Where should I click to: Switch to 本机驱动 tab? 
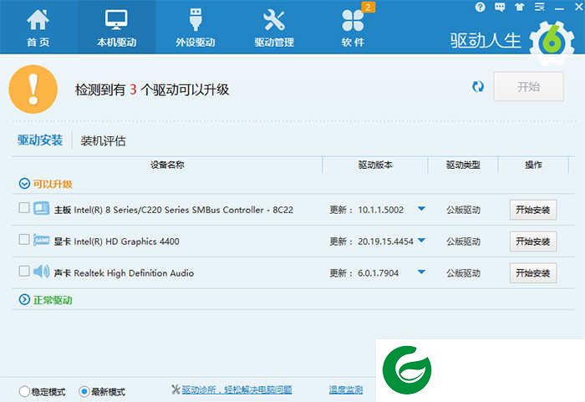point(116,28)
